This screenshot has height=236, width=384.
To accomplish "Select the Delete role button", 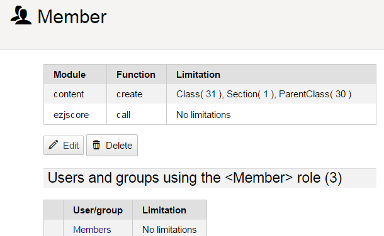I will coord(112,146).
